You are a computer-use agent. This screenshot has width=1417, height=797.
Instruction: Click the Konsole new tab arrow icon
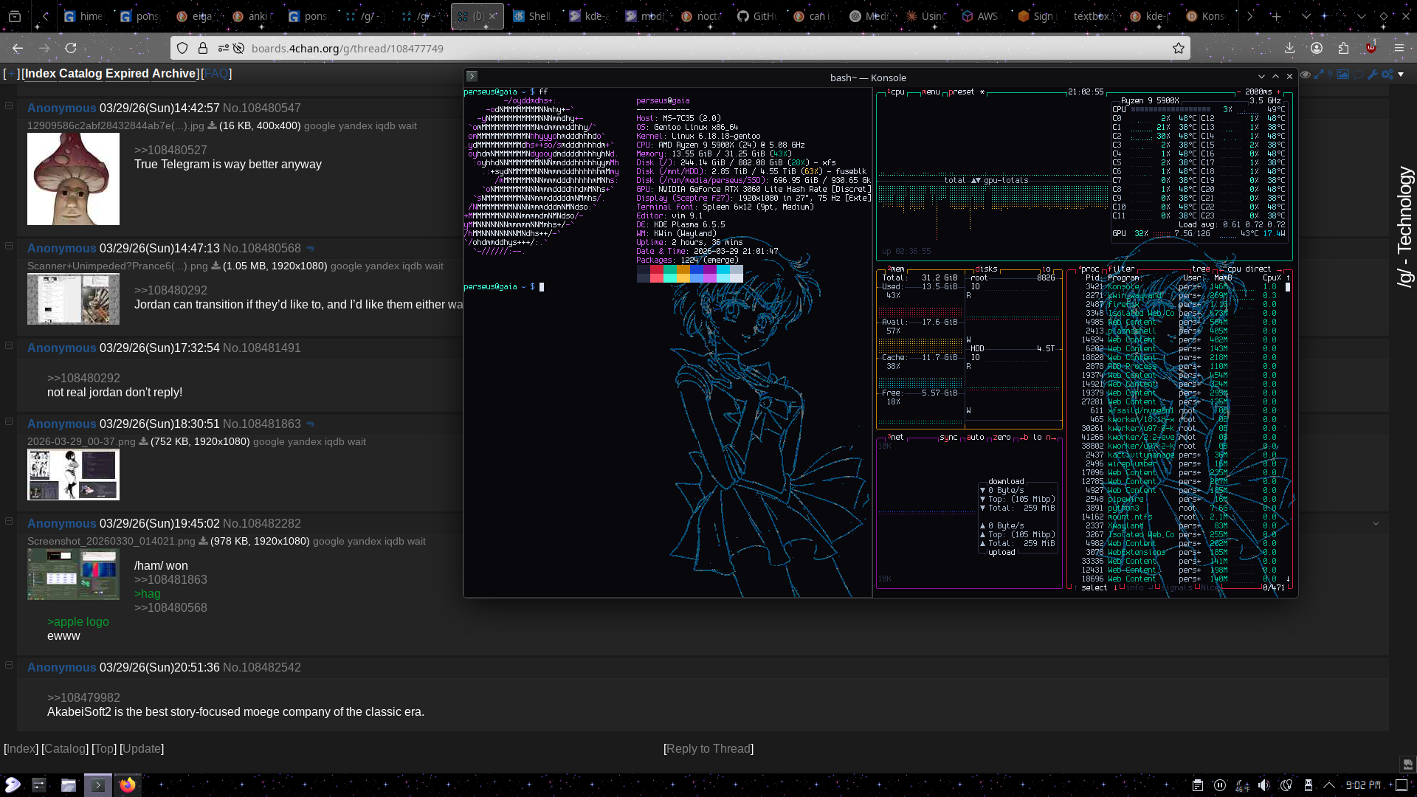pos(472,77)
